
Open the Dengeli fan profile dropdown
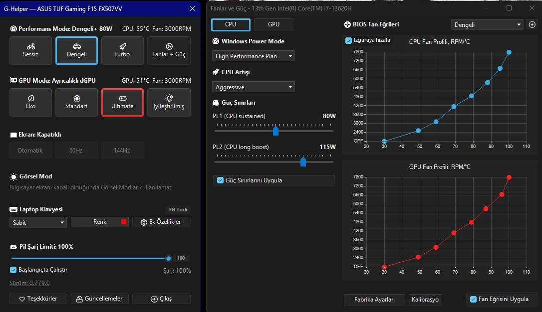coord(487,24)
